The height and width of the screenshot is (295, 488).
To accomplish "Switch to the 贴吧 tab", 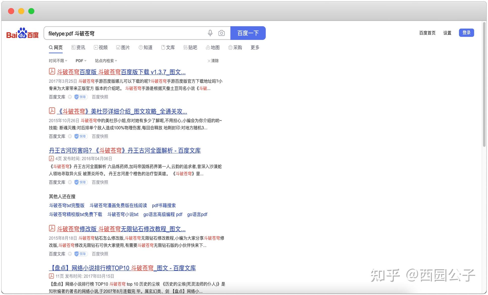I will click(x=190, y=47).
